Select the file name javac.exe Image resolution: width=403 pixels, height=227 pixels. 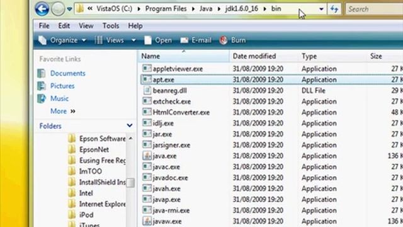tap(166, 166)
